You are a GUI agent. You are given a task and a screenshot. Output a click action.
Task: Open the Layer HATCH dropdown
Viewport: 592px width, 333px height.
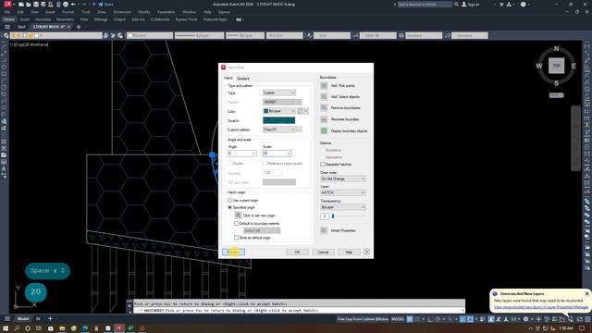(x=343, y=192)
